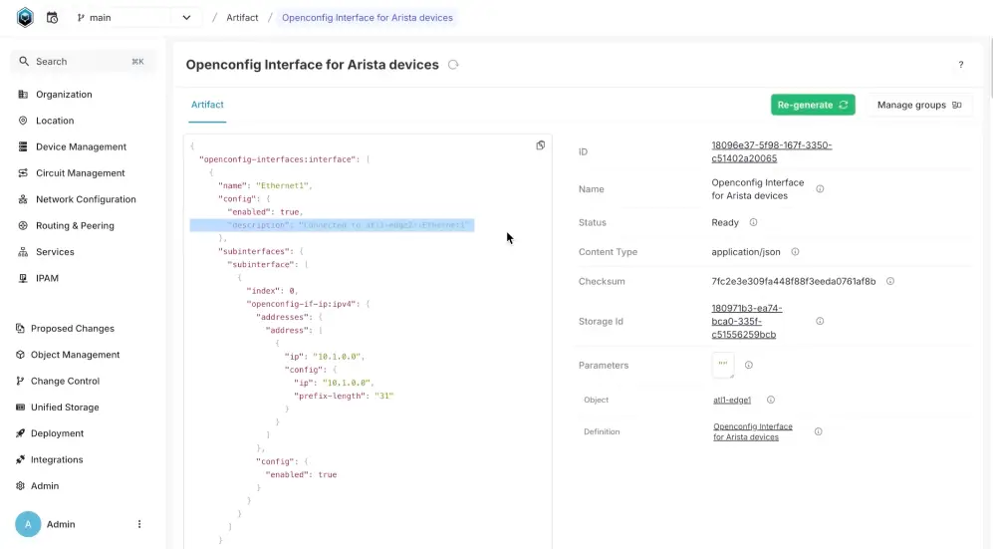Click the IPAM sidebar icon
This screenshot has width=993, height=549.
tap(23, 278)
